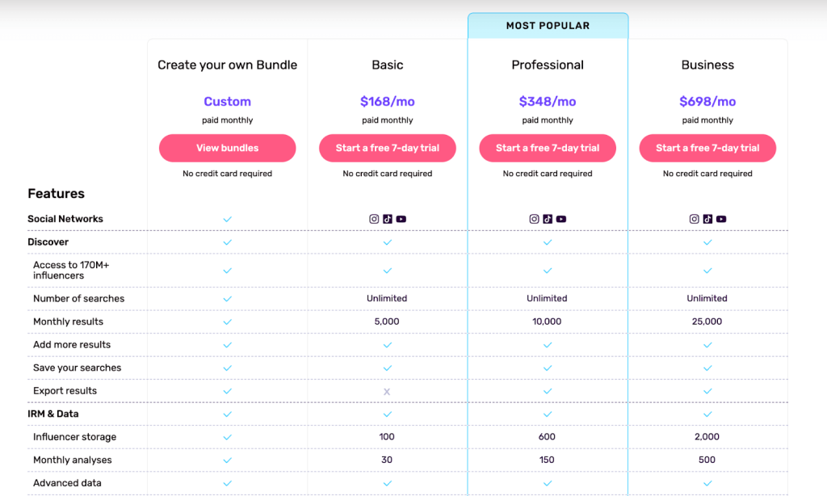Click the $698/mo price
The height and width of the screenshot is (496, 827).
[707, 101]
